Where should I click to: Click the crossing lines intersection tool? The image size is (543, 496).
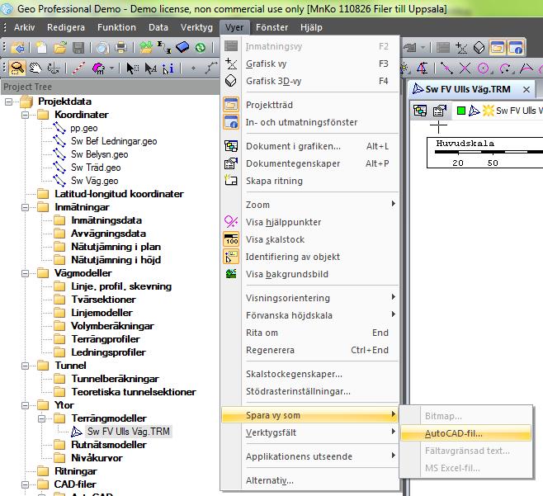click(465, 68)
